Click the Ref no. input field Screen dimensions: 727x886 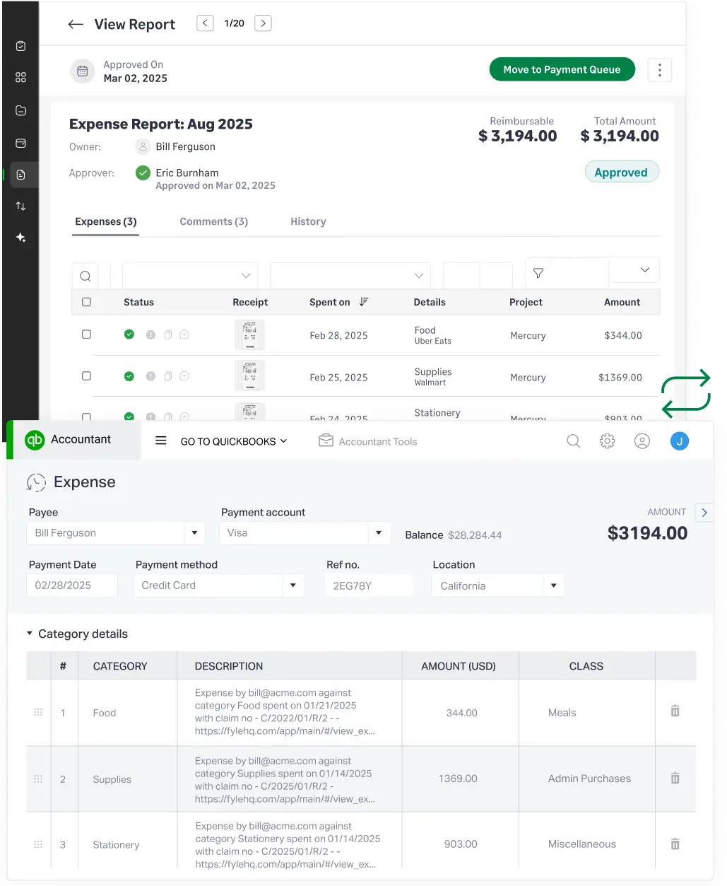tap(367, 585)
